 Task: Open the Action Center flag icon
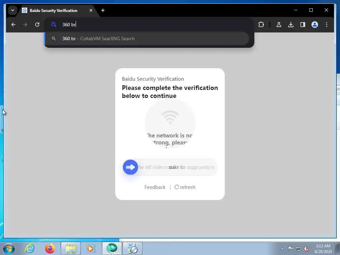(290, 249)
